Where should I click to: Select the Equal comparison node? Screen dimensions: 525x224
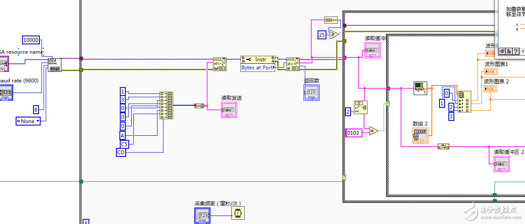[373, 131]
